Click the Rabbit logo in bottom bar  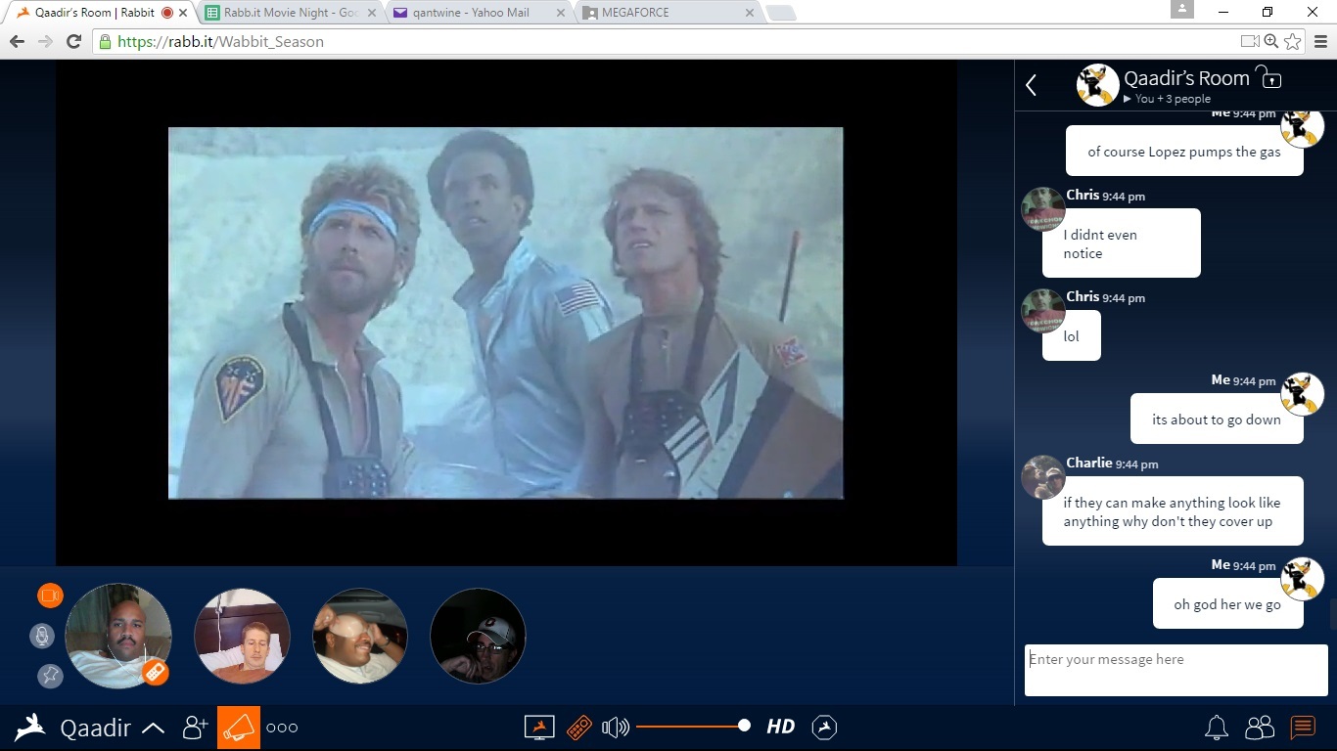30,728
